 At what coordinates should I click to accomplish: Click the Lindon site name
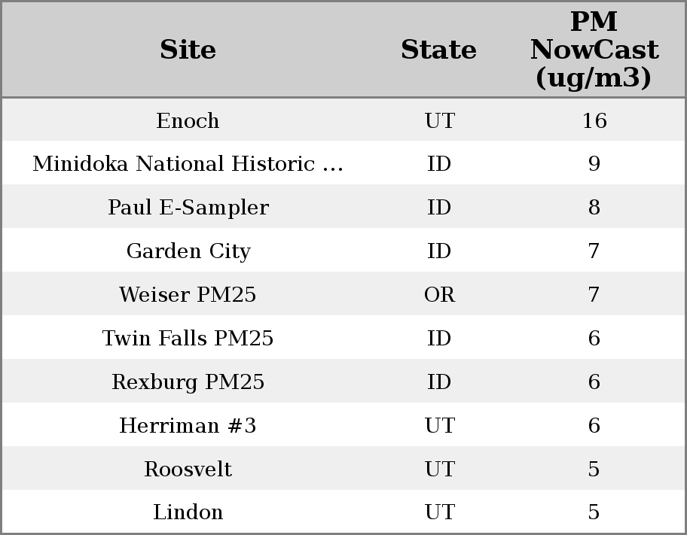(188, 512)
